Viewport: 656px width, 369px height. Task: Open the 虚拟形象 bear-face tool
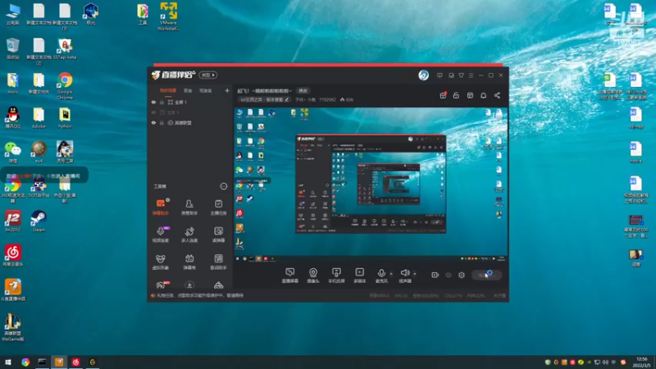coord(160,262)
